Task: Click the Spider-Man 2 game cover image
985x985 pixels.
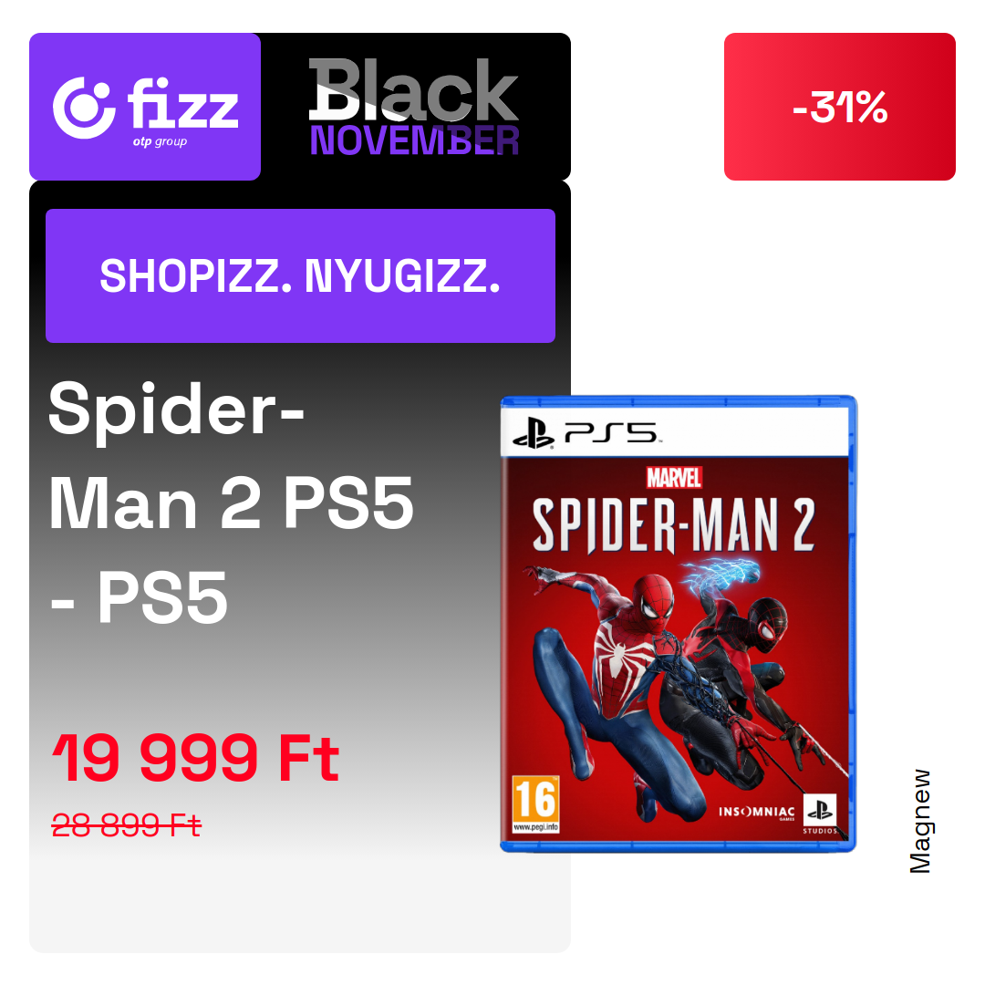Action: tap(679, 624)
